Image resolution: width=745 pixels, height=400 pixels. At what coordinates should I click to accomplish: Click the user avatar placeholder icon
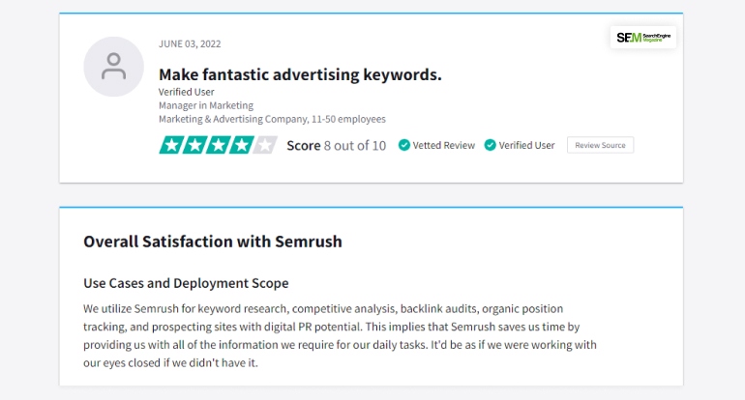[113, 67]
